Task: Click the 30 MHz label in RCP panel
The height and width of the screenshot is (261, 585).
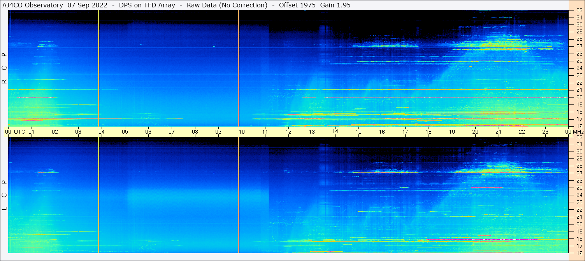Action: [x=579, y=24]
